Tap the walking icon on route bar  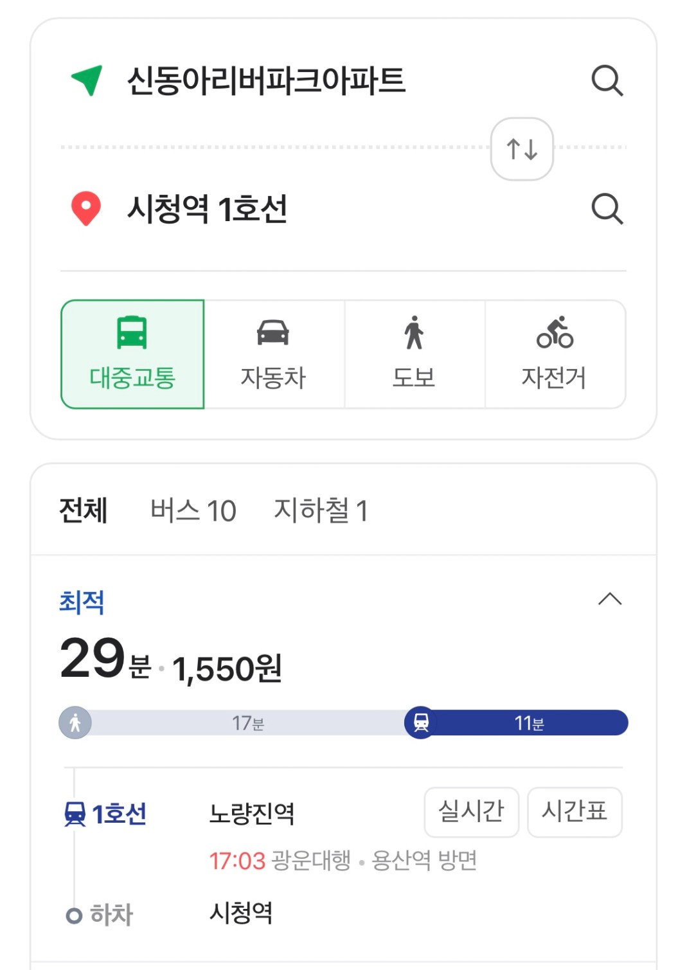[75, 723]
